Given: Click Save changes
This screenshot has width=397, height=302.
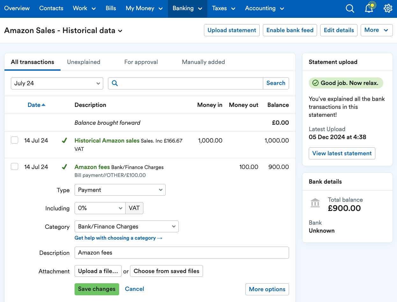Looking at the screenshot, I should [x=97, y=289].
